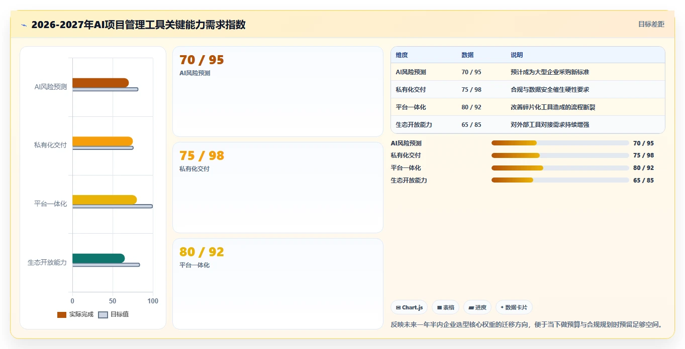Click the 生态开放能力 progress bar
The height and width of the screenshot is (349, 685).
pyautogui.click(x=560, y=180)
